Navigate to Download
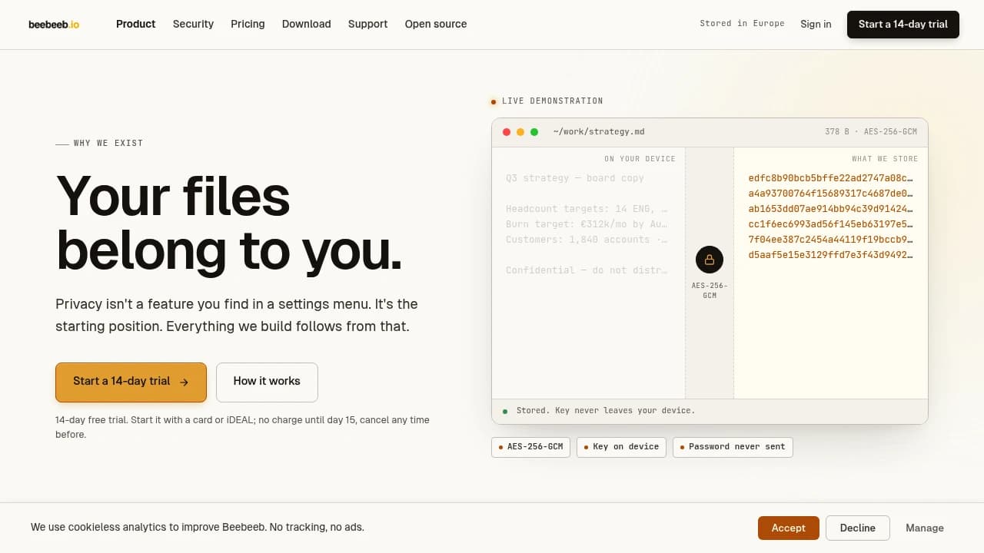The image size is (984, 553). (307, 24)
